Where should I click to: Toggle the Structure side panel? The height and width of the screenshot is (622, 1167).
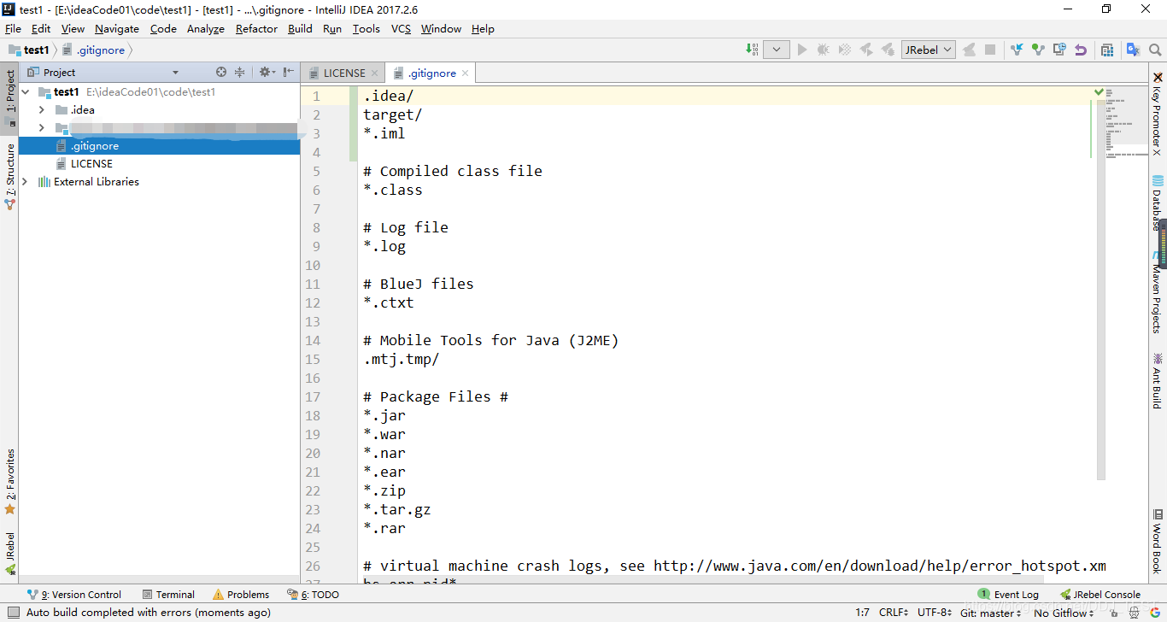(9, 178)
